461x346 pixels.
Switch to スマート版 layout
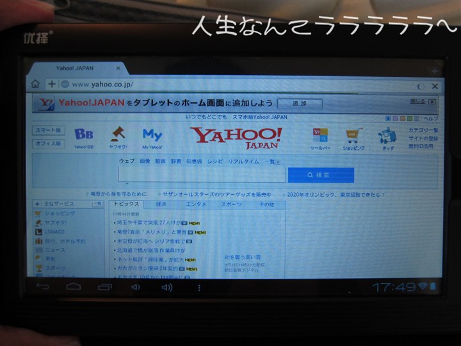coord(49,130)
